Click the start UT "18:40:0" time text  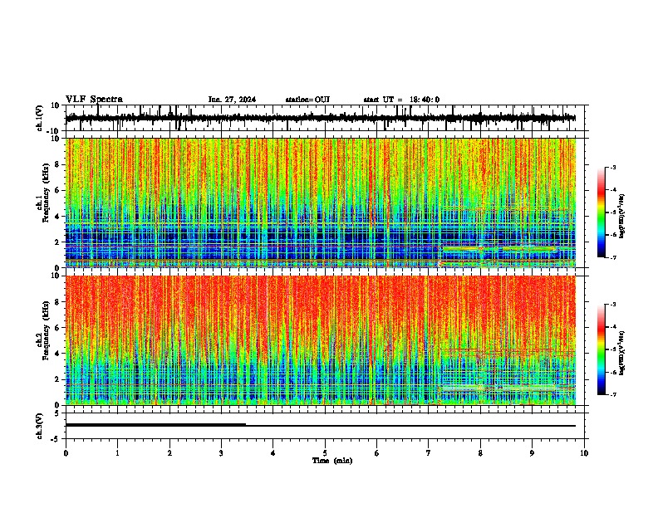tap(425, 100)
